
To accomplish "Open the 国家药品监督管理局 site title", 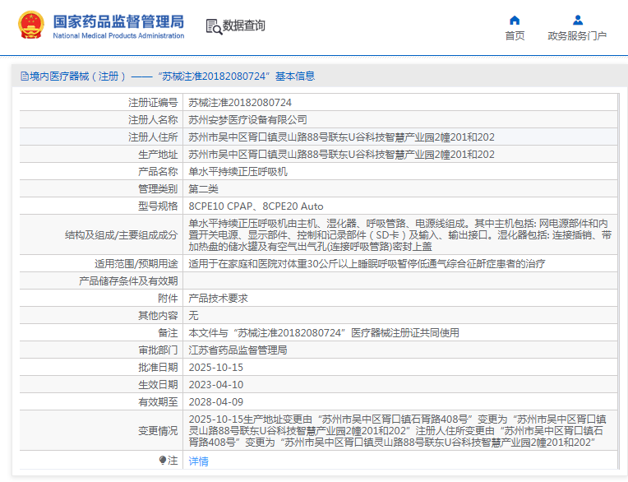I will 118,21.
